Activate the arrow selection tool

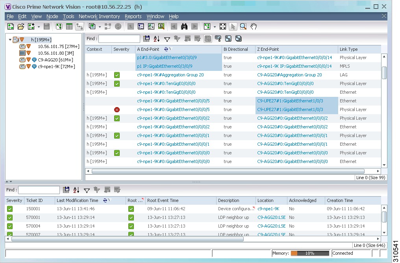click(233, 26)
